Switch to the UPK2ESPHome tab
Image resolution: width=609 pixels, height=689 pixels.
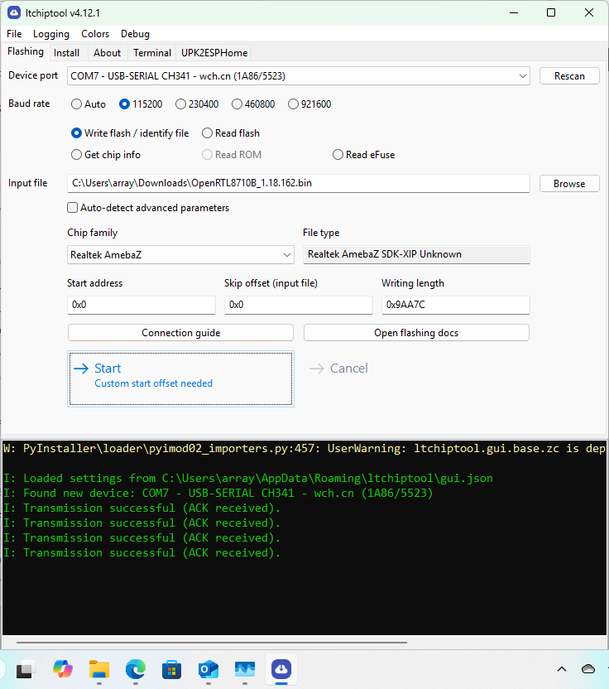click(214, 53)
